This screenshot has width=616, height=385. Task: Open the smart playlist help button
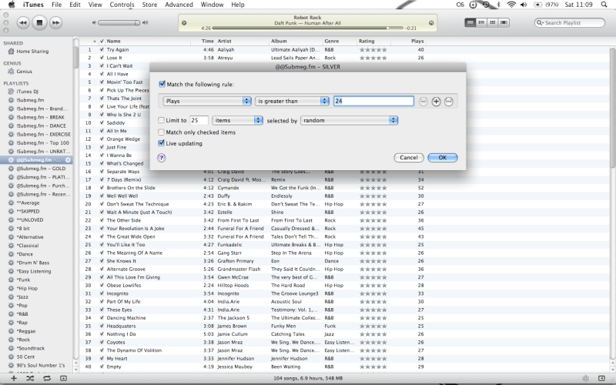coord(162,157)
